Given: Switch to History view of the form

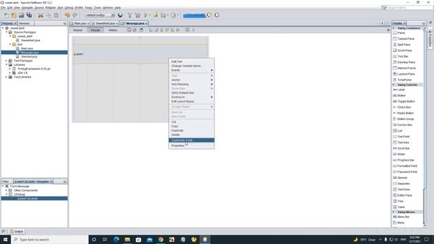Looking at the screenshot, I should pos(113,30).
